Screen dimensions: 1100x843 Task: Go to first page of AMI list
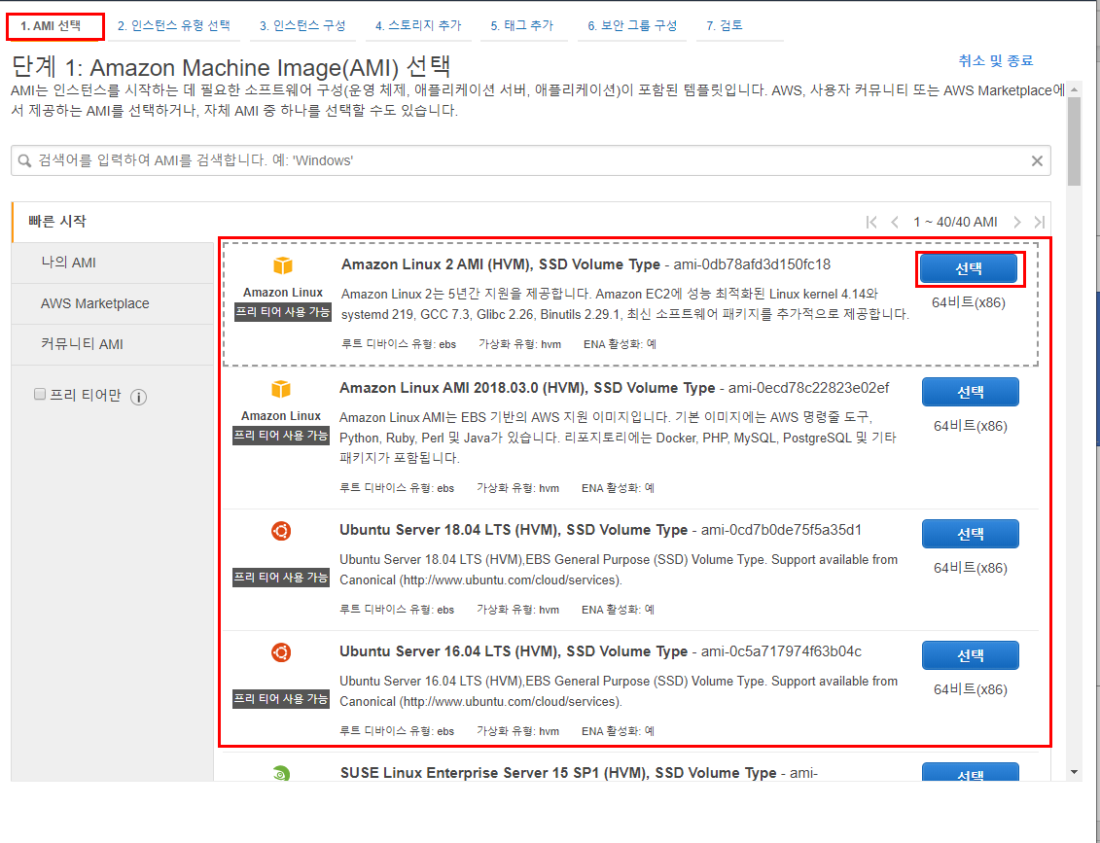tap(871, 223)
